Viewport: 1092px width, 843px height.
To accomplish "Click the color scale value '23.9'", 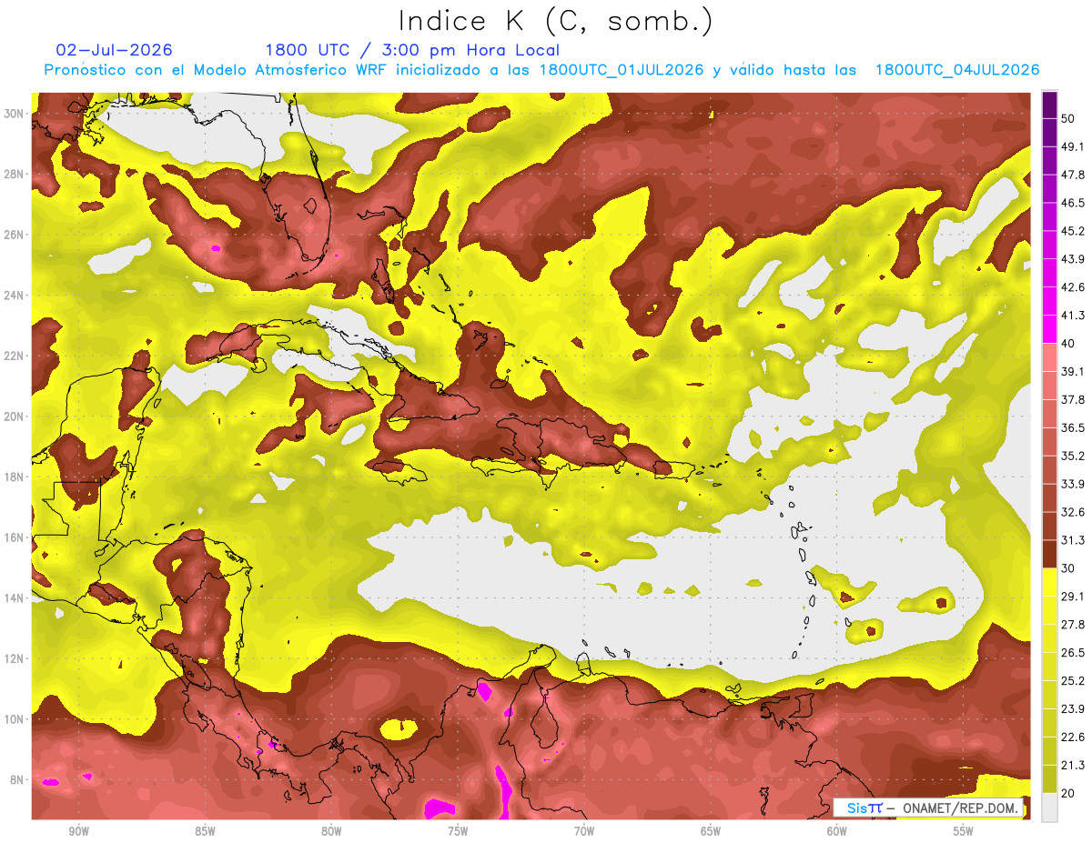I will click(x=1073, y=708).
